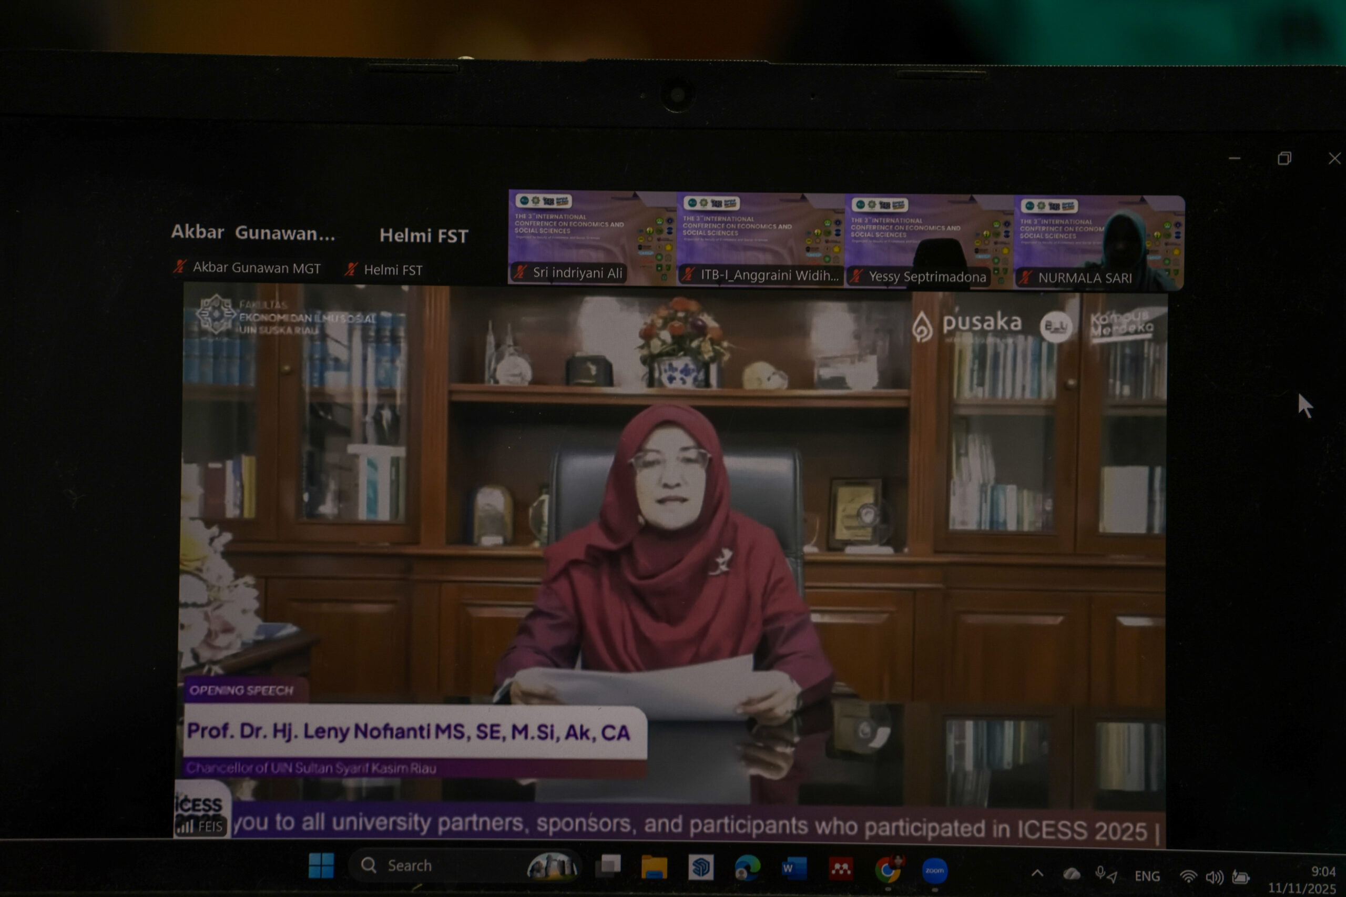Open Google Chrome from taskbar

(887, 870)
